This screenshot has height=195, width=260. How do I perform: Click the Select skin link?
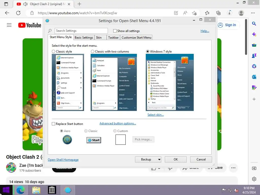point(156,115)
